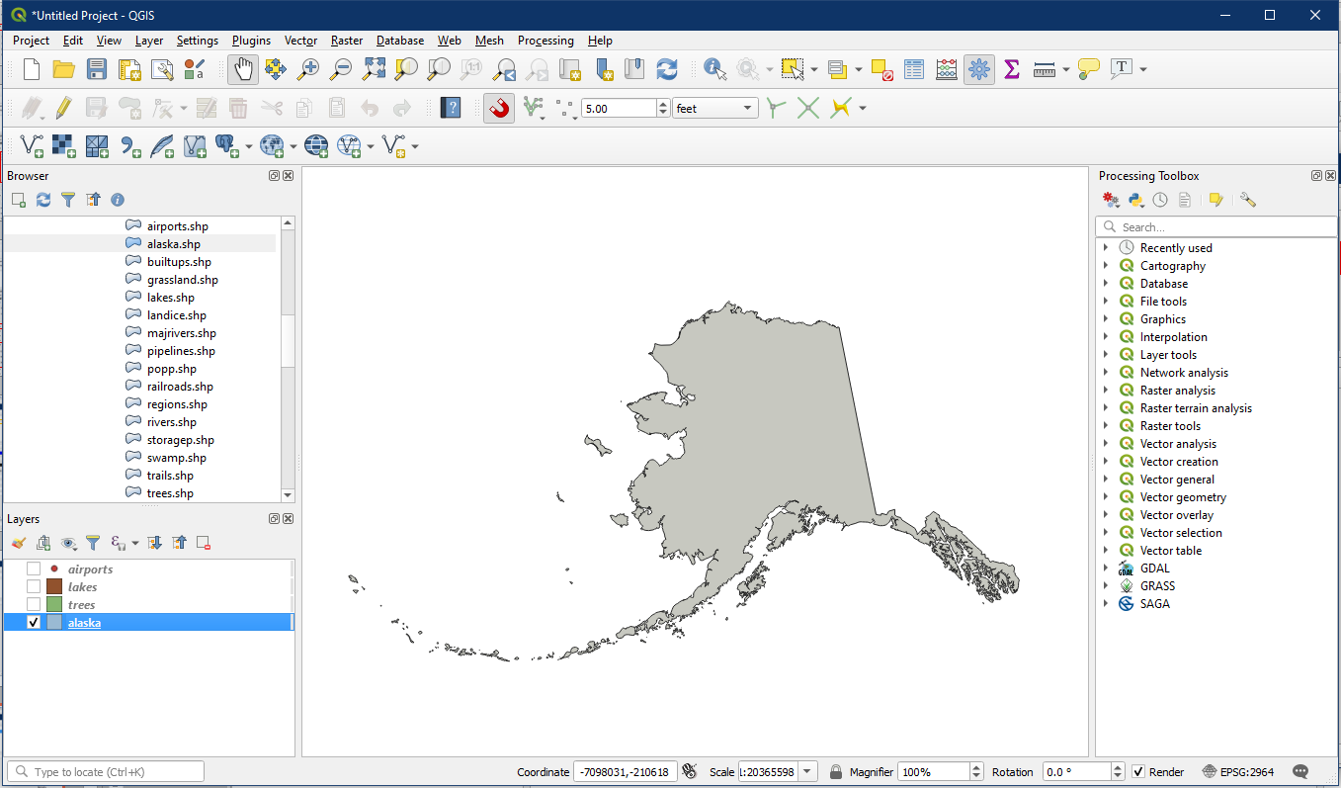Click the Refresh map canvas icon

(667, 69)
